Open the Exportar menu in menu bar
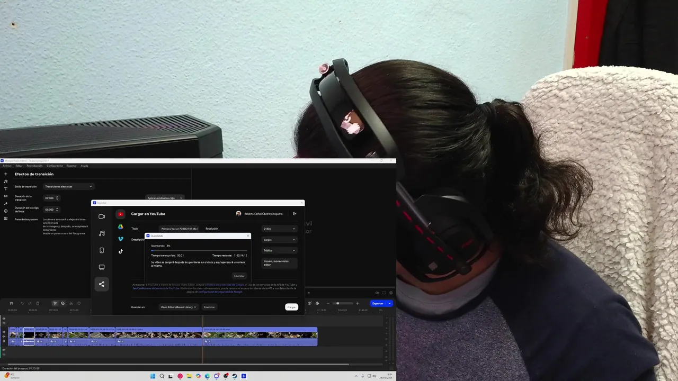Viewport: 678px width, 381px height. pyautogui.click(x=72, y=166)
